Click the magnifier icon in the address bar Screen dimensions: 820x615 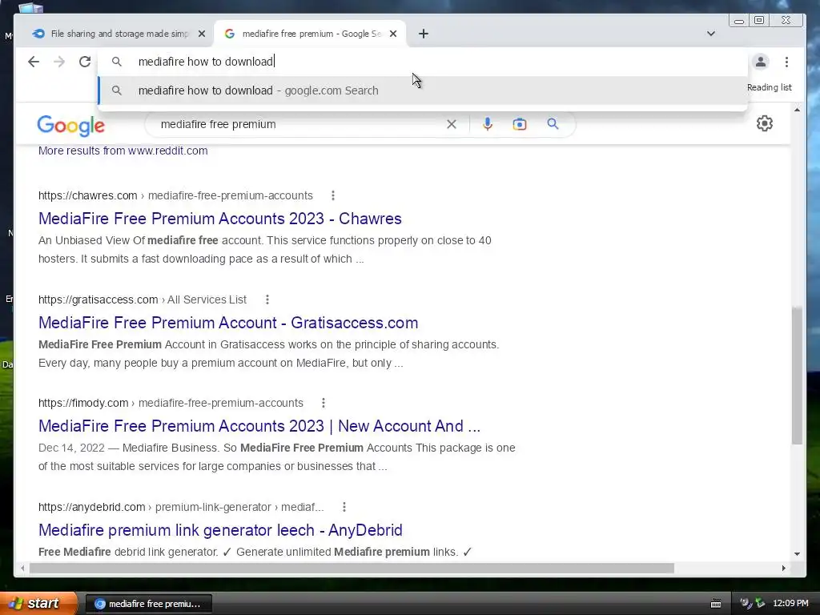point(117,62)
